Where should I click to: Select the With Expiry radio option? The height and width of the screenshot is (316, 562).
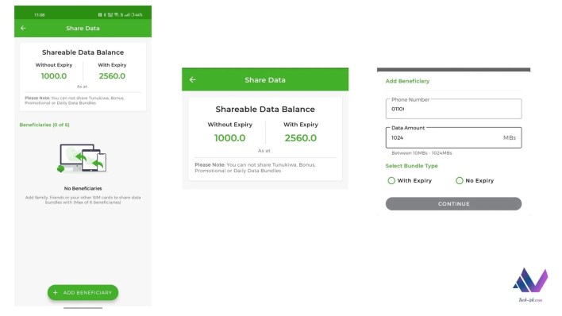coord(410,180)
